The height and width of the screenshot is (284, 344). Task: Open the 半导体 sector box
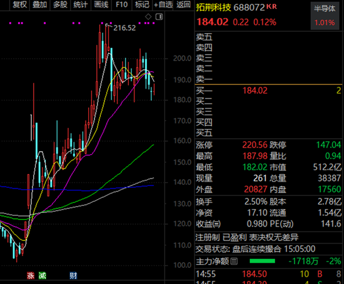325,16
